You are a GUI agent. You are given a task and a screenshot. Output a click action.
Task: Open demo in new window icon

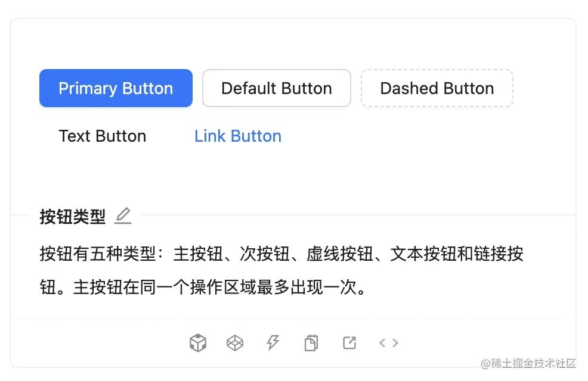click(x=349, y=343)
